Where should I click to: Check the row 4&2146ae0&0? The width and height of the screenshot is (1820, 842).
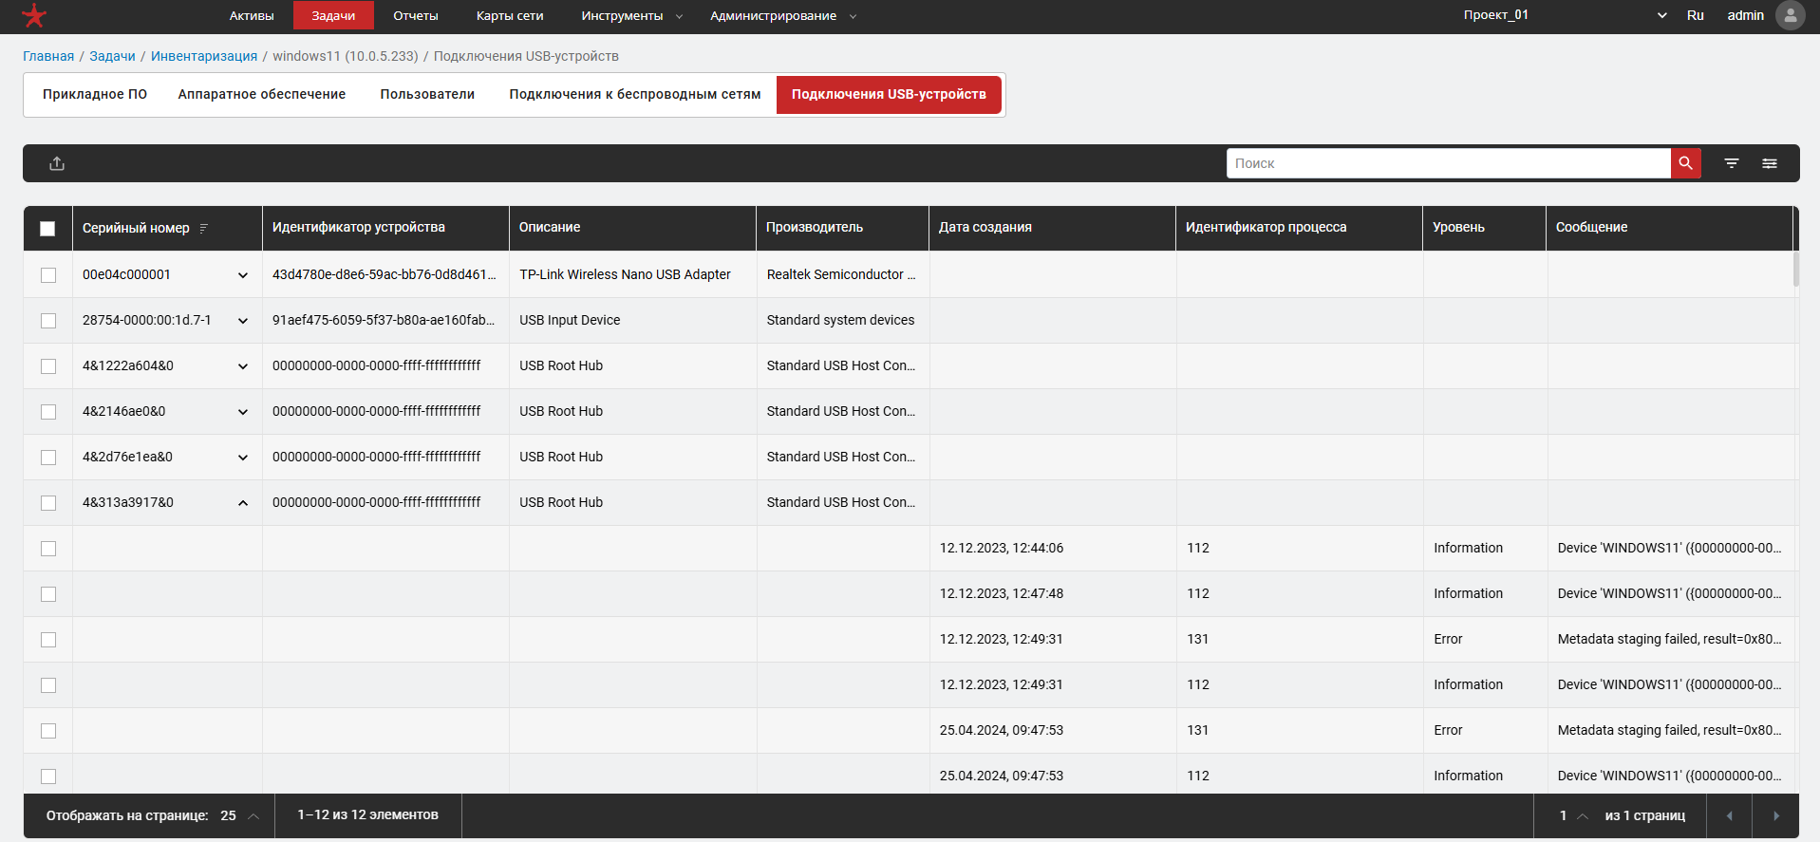pyautogui.click(x=48, y=412)
